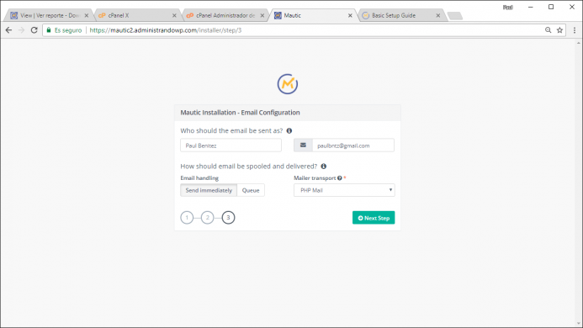Go to installer step 1 circle
583x328 pixels.
[187, 218]
